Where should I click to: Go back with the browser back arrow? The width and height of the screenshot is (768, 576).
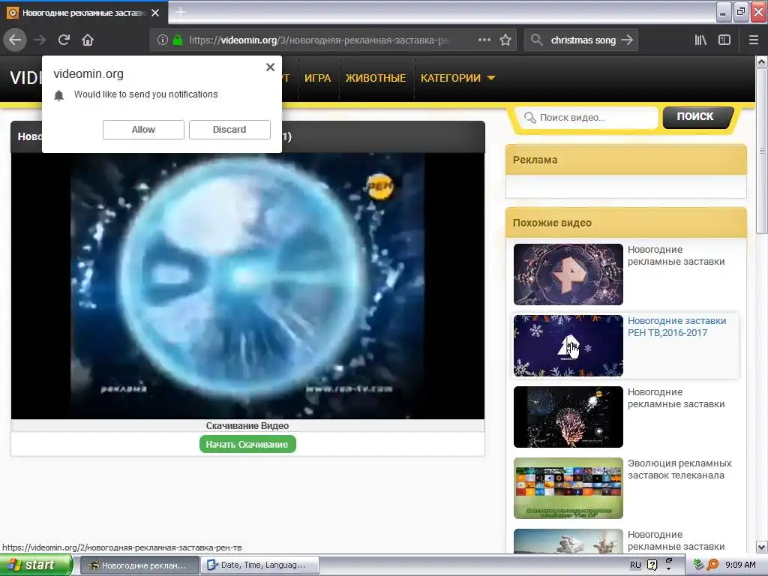coord(15,40)
